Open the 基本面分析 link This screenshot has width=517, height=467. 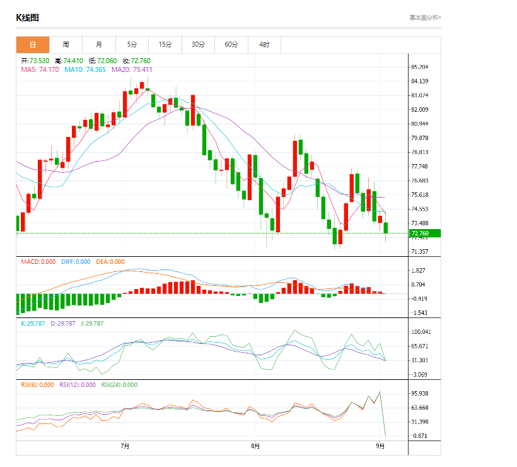tap(425, 18)
